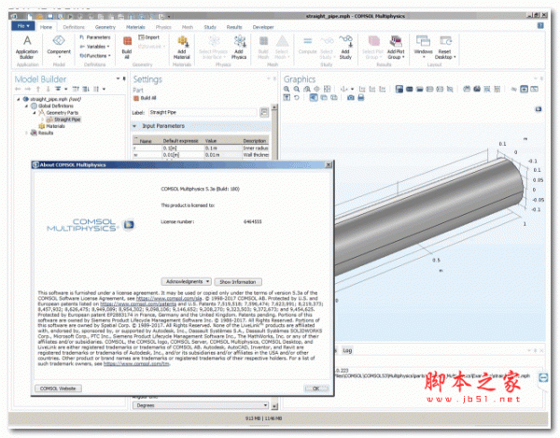Image resolution: width=560 pixels, height=438 pixels.
Task: Open the Add Plot Group dropdown
Action: tap(396, 47)
